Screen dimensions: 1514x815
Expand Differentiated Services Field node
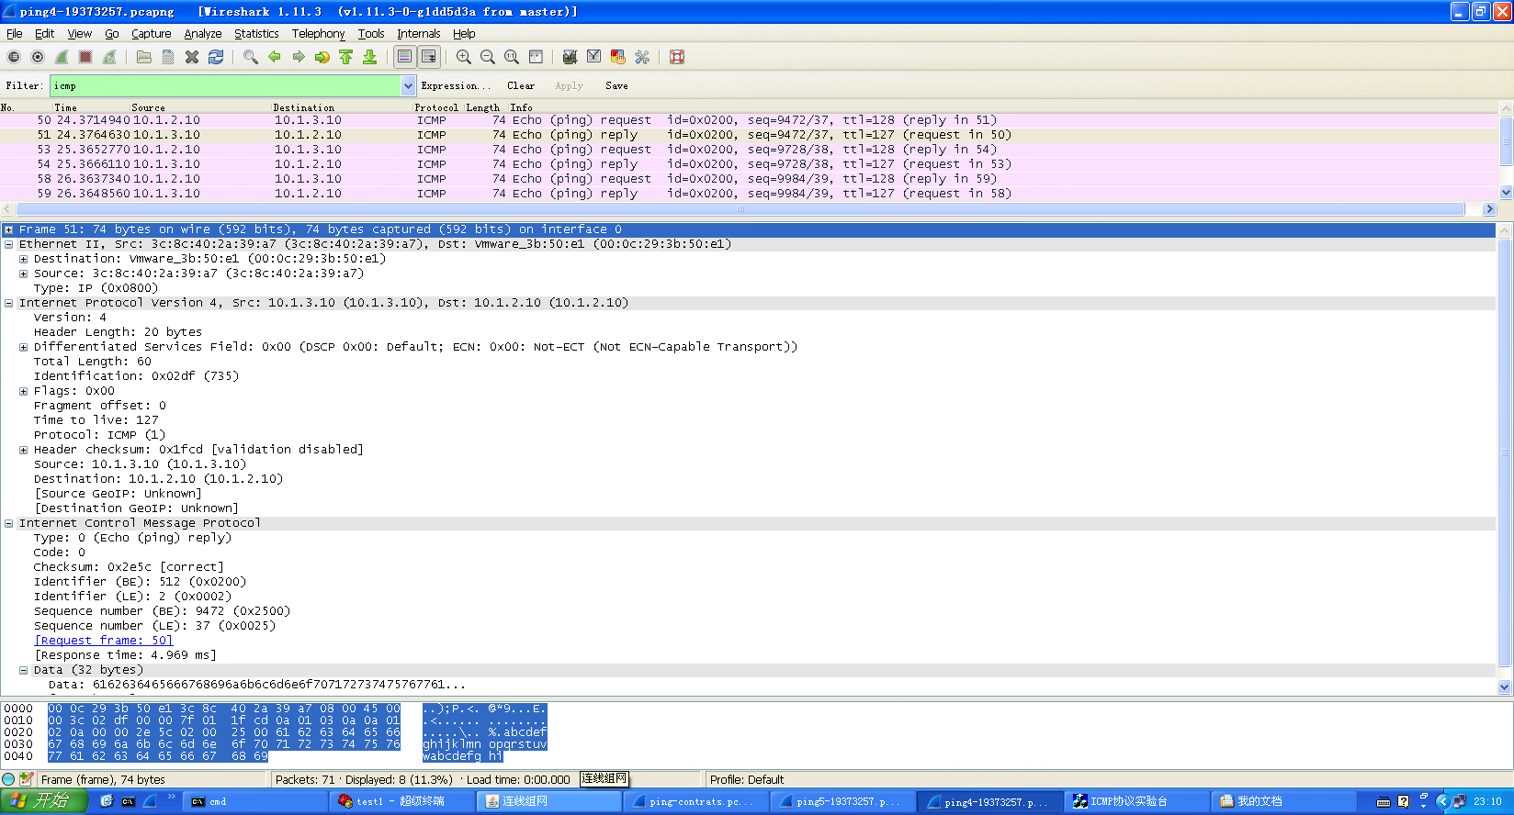tap(23, 347)
